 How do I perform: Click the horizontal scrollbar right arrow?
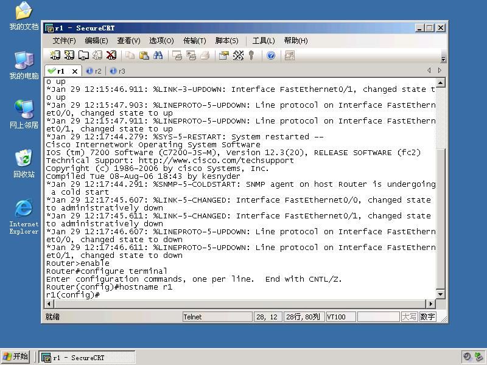pyautogui.click(x=431, y=304)
